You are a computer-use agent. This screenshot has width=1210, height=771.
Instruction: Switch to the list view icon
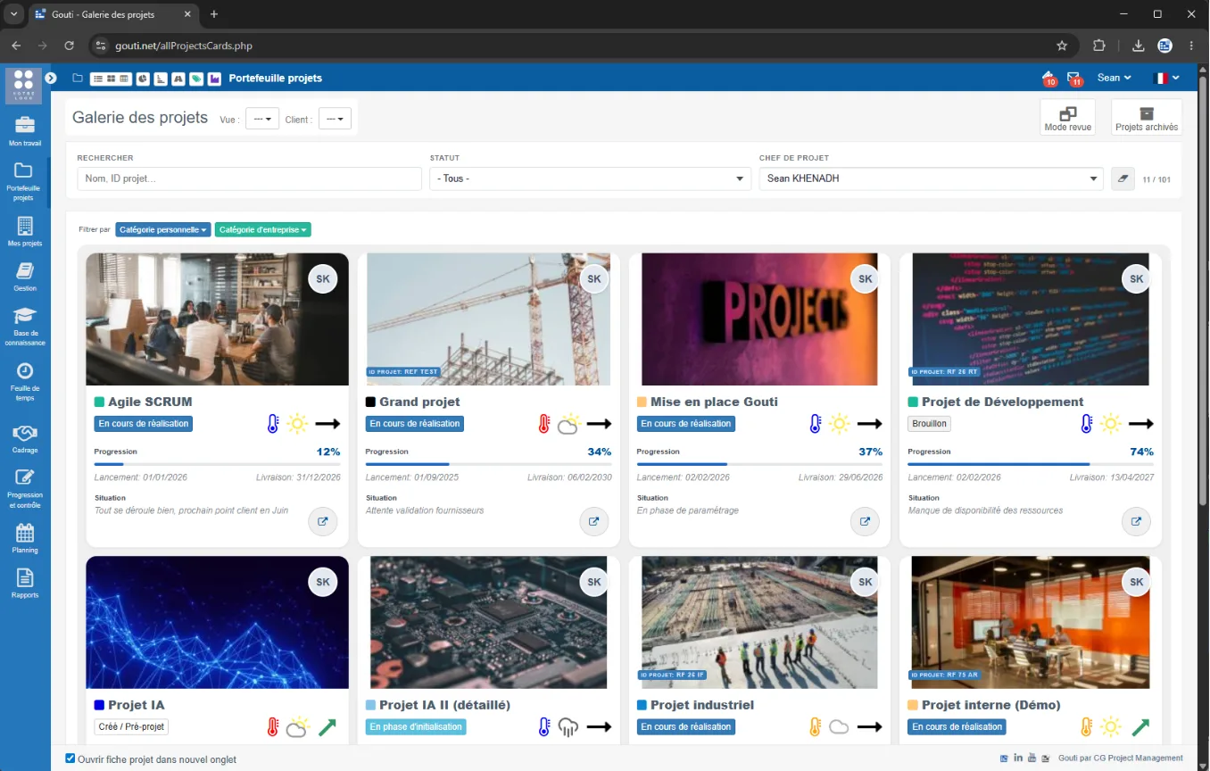pyautogui.click(x=98, y=79)
